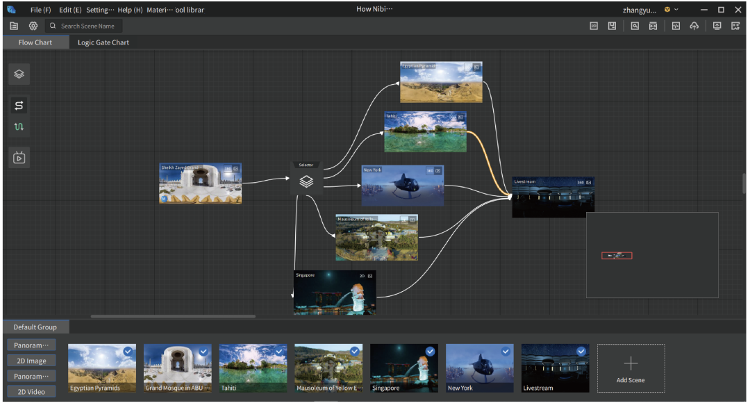Click the monitor export toolbar icon

717,26
